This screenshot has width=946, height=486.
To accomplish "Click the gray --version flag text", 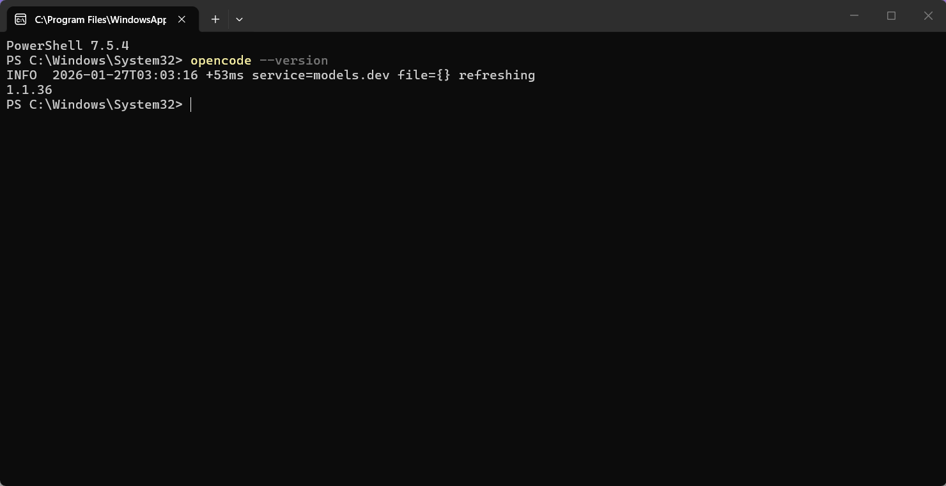I will pyautogui.click(x=293, y=61).
